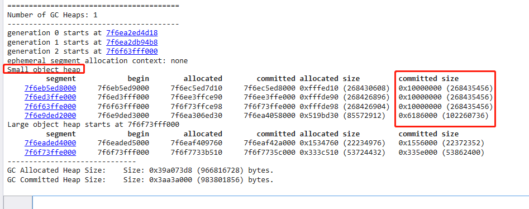
Task: Click the gray prompt box beside input
Action: [x=18, y=203]
